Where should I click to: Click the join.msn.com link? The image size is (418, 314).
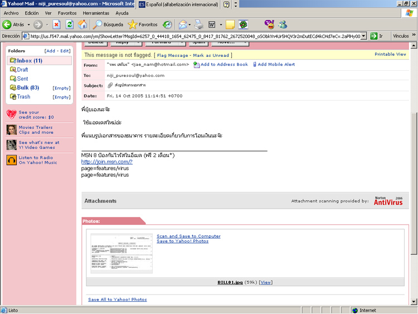click(x=107, y=162)
